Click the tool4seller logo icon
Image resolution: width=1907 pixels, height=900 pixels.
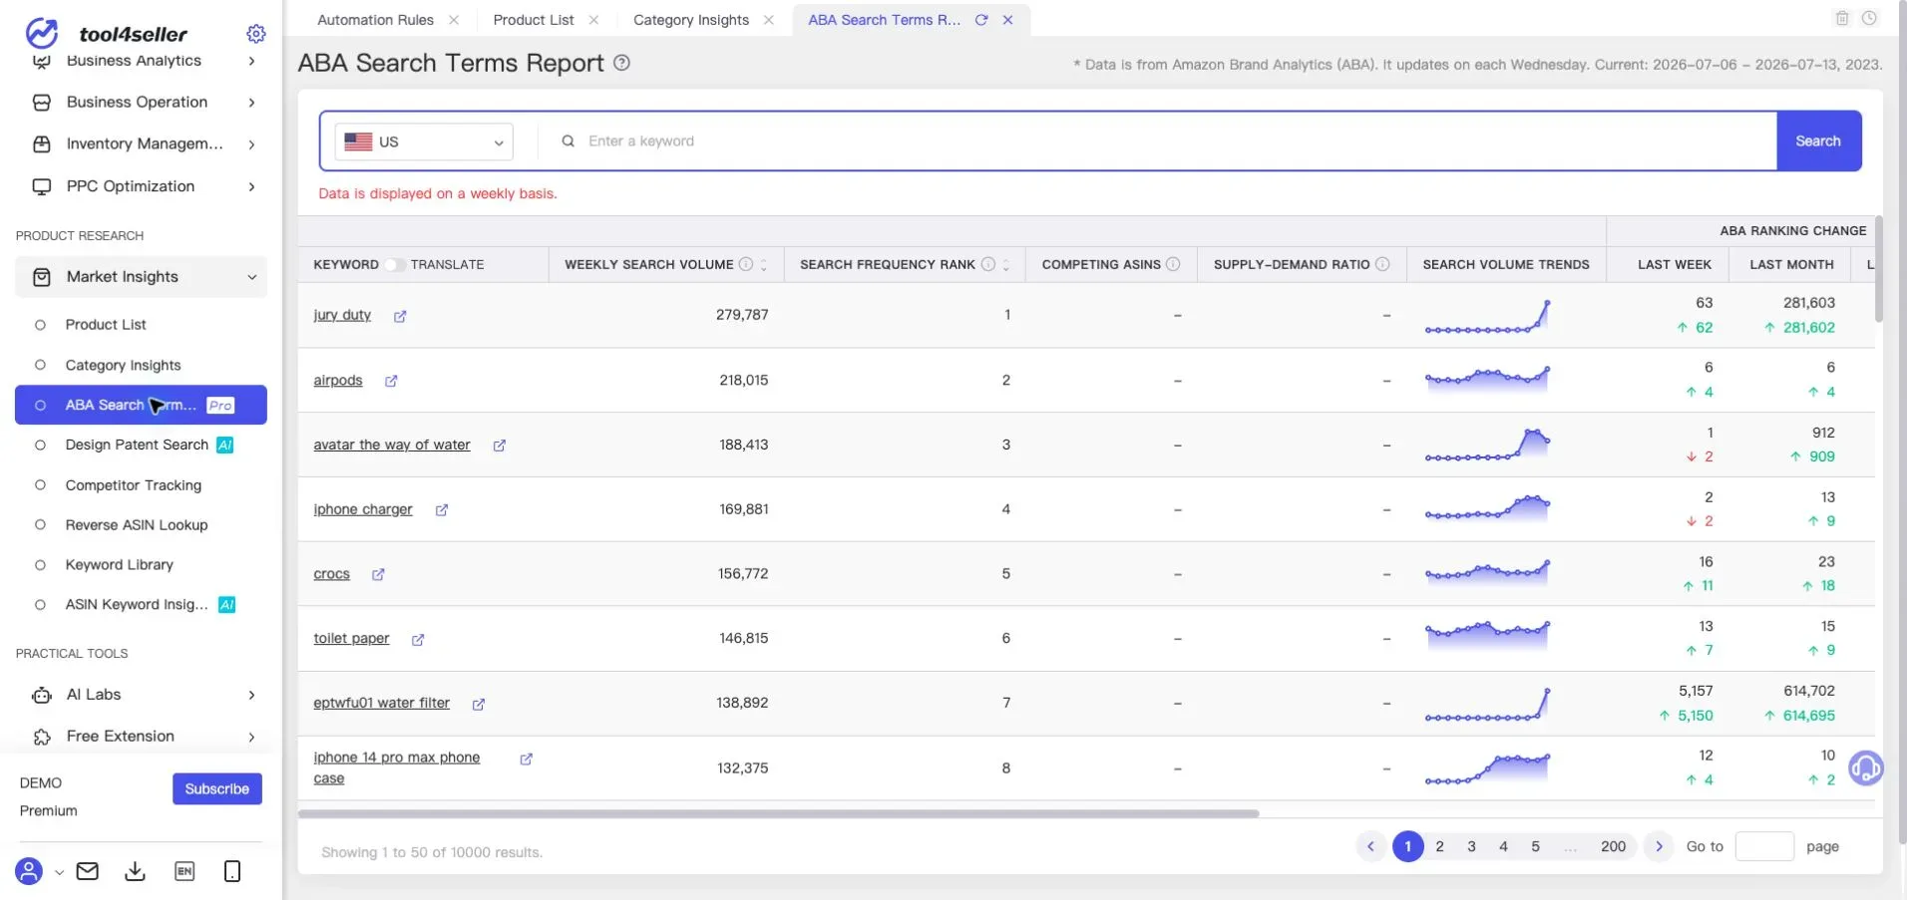(x=41, y=33)
